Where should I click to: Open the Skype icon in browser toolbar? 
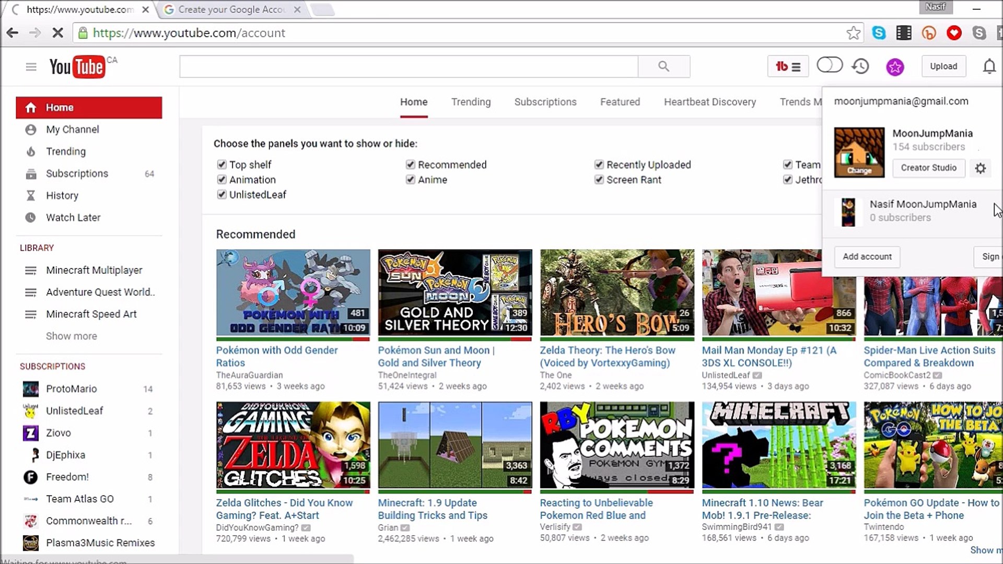click(x=879, y=32)
